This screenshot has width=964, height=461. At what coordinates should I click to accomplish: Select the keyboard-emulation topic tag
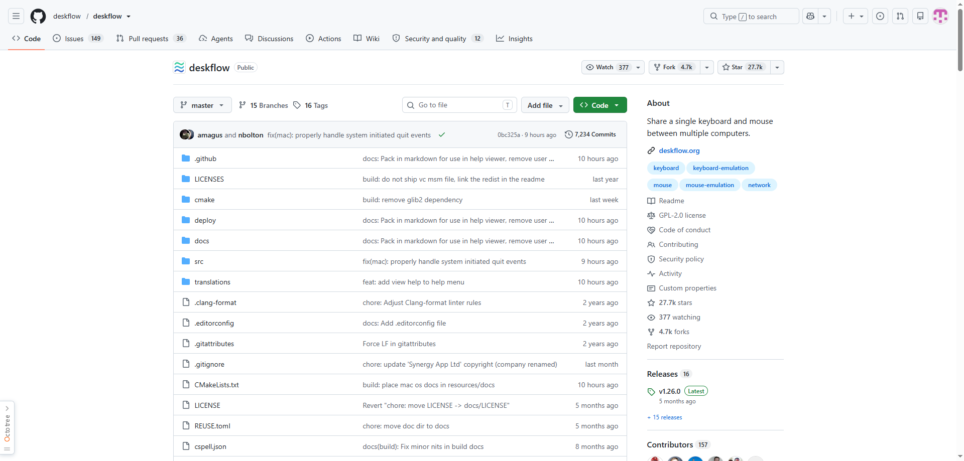(720, 168)
